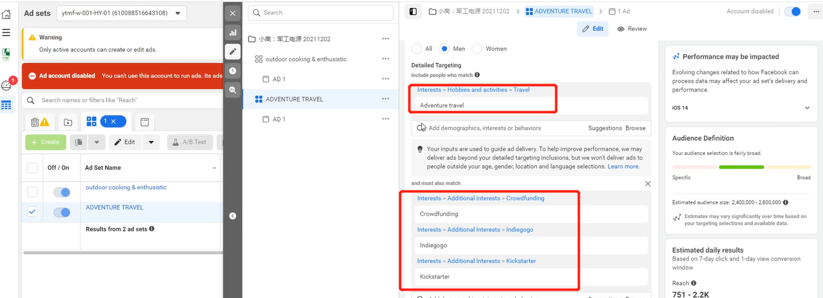823x298 pixels.
Task: Expand the iOS 14 section chevron
Action: (807, 108)
